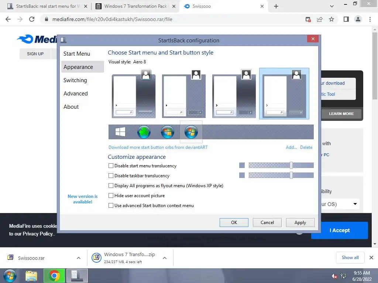378x283 pixels.
Task: Click the taskbar translucency slider
Action: point(281,175)
